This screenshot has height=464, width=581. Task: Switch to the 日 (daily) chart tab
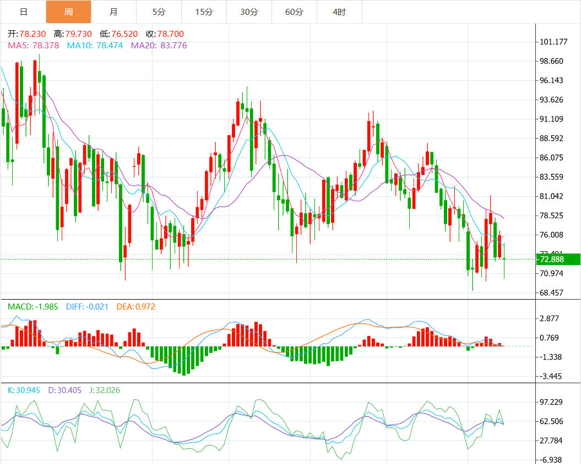click(23, 12)
